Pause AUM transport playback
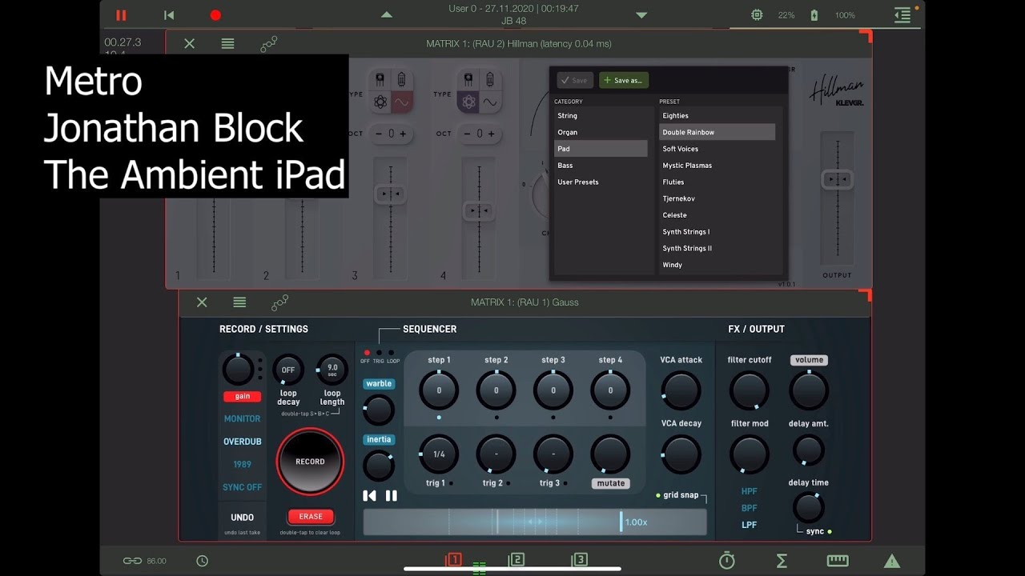The width and height of the screenshot is (1025, 576). 121,14
